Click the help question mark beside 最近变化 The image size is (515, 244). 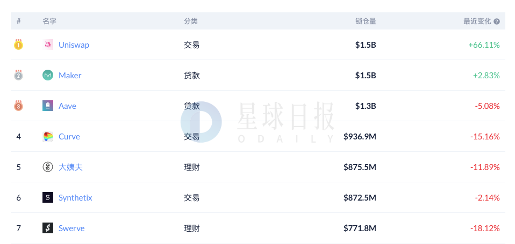click(x=497, y=21)
